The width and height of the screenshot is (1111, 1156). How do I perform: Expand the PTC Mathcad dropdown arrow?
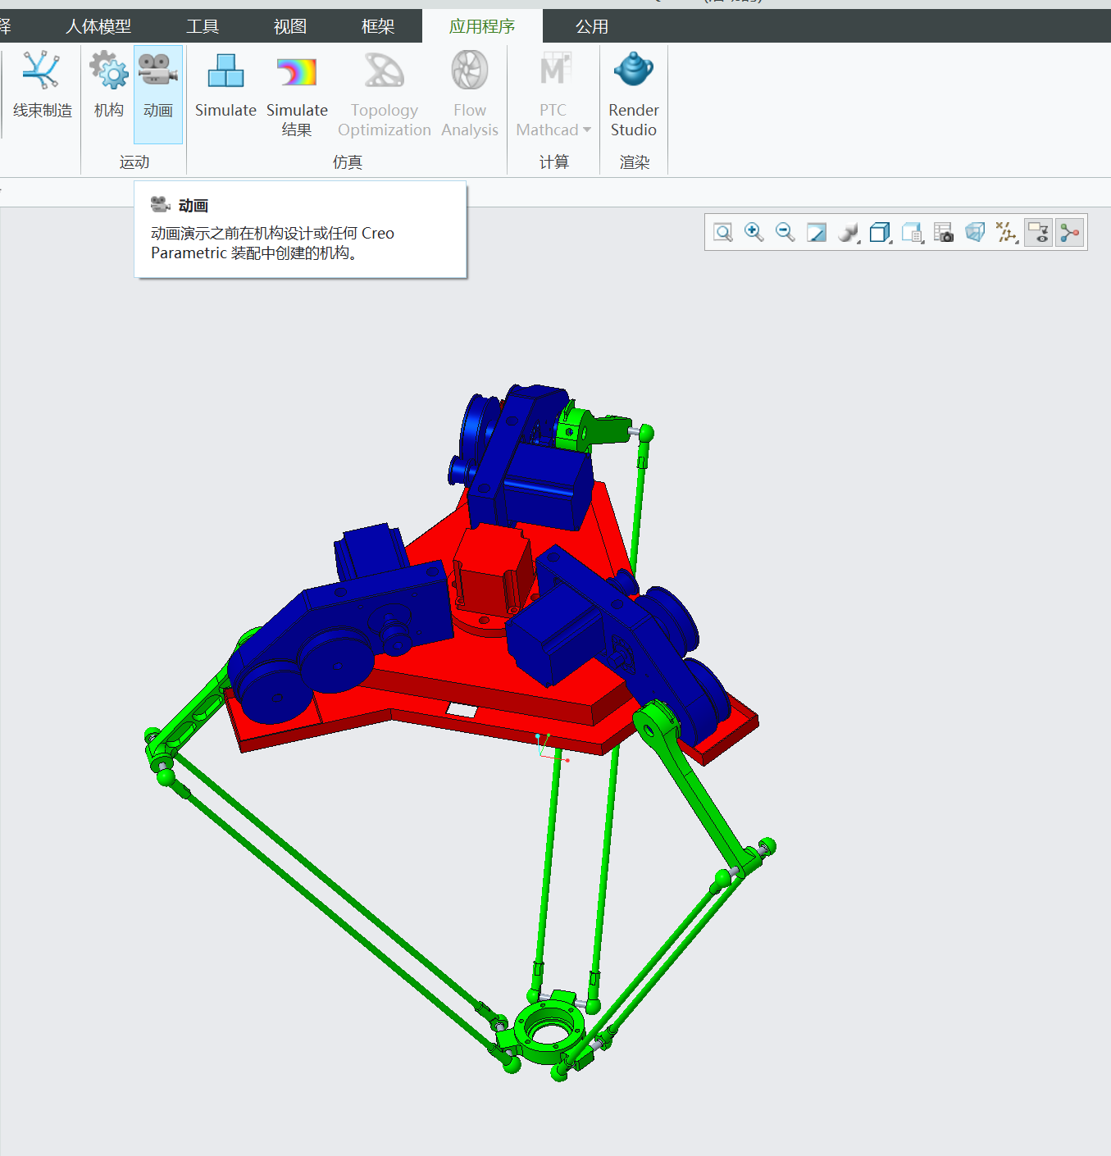[587, 130]
